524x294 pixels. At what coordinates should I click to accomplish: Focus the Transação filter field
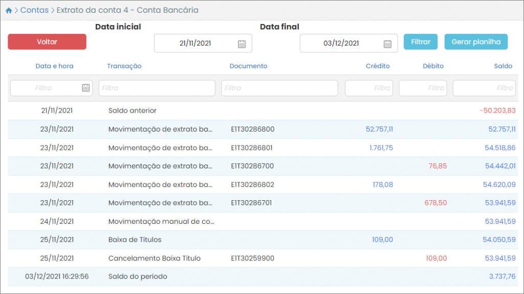pos(157,88)
